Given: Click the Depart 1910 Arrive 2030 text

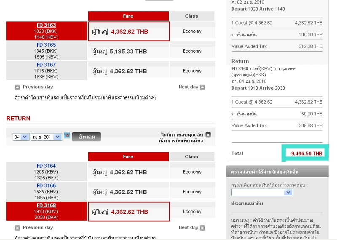Looking at the screenshot, I should (258, 88).
